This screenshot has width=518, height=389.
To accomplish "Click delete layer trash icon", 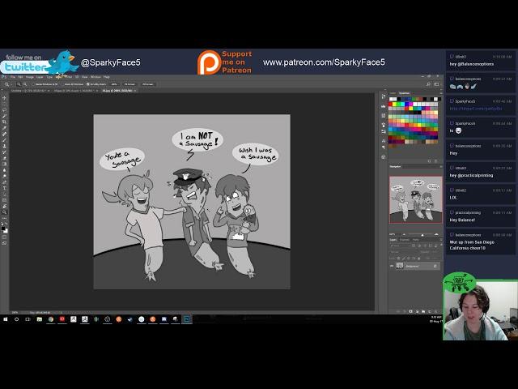I will (435, 311).
